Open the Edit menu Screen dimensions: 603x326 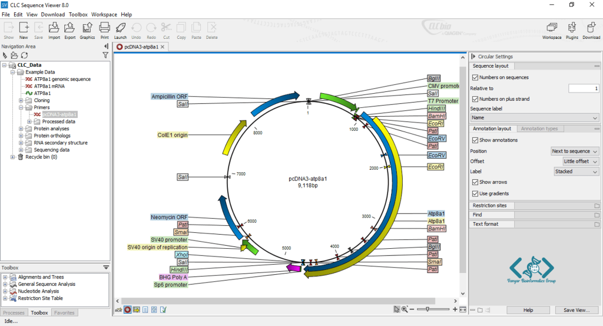click(x=18, y=15)
